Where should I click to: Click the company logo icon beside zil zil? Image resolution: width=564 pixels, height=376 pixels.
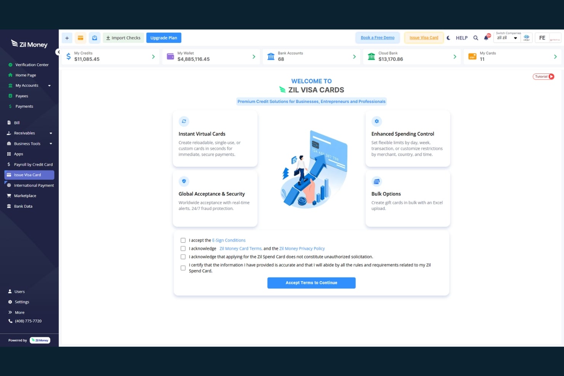pyautogui.click(x=526, y=38)
